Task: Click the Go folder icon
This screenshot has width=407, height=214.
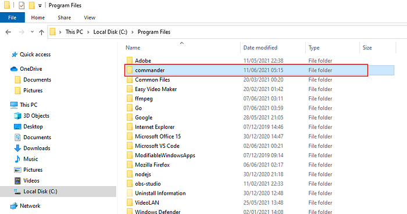Action: [x=130, y=108]
